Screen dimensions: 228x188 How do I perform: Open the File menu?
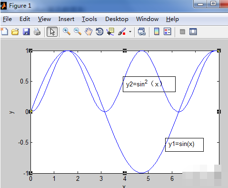click(x=7, y=19)
